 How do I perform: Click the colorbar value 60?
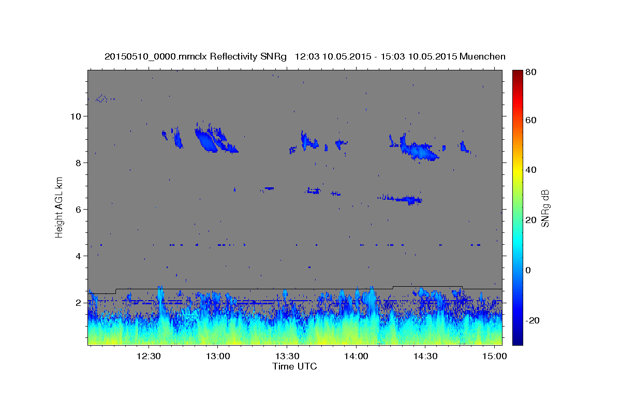tap(530, 120)
